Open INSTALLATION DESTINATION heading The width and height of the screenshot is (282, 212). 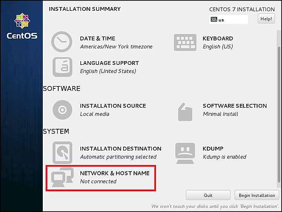(120, 149)
